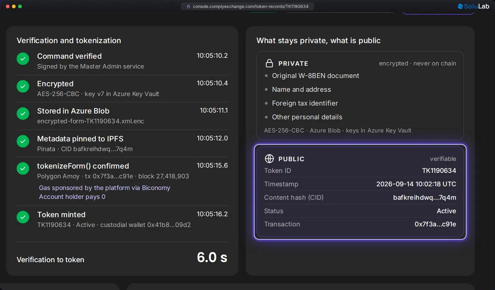Click the padlock icon next to PRIVATE
Image resolution: width=495 pixels, height=290 pixels.
(x=269, y=64)
